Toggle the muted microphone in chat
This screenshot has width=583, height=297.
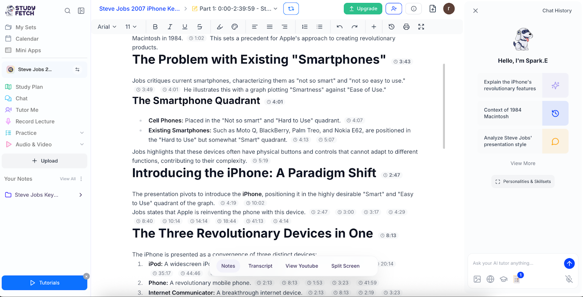pos(569,279)
